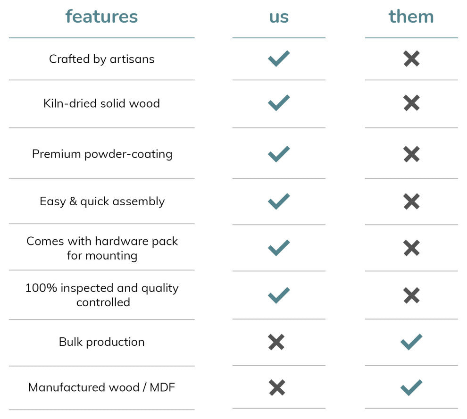Click the 'Bulk production' feature label
This screenshot has width=467, height=419.
click(101, 342)
